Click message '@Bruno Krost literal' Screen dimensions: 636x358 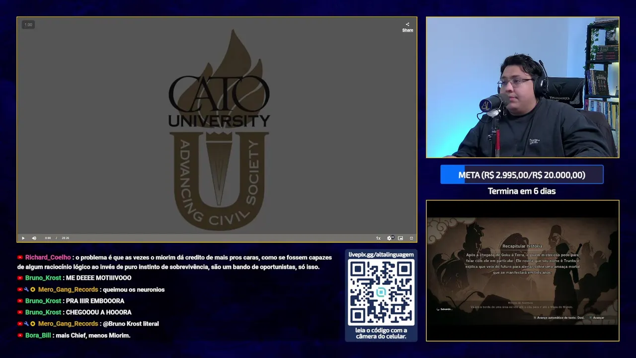tap(131, 324)
